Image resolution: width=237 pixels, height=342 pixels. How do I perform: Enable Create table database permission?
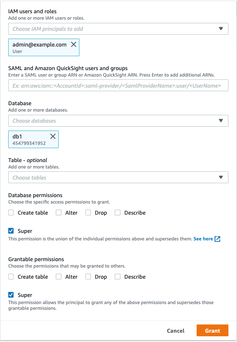point(11,213)
